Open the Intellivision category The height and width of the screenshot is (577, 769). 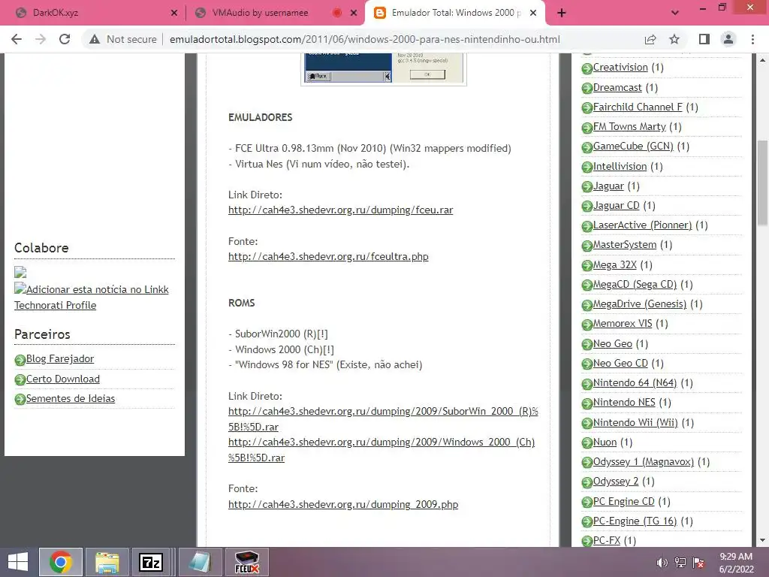click(x=620, y=166)
